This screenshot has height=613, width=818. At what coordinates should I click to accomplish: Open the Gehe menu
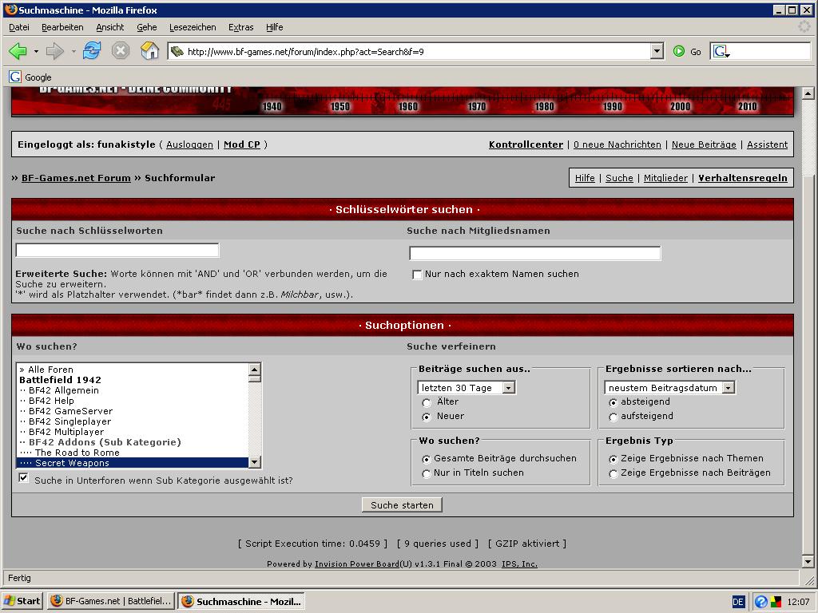point(147,27)
